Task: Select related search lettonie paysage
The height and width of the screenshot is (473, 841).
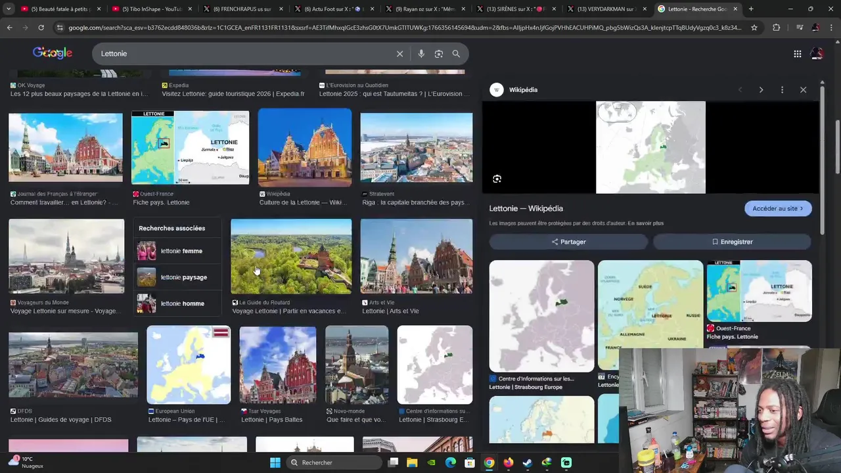Action: tap(177, 277)
